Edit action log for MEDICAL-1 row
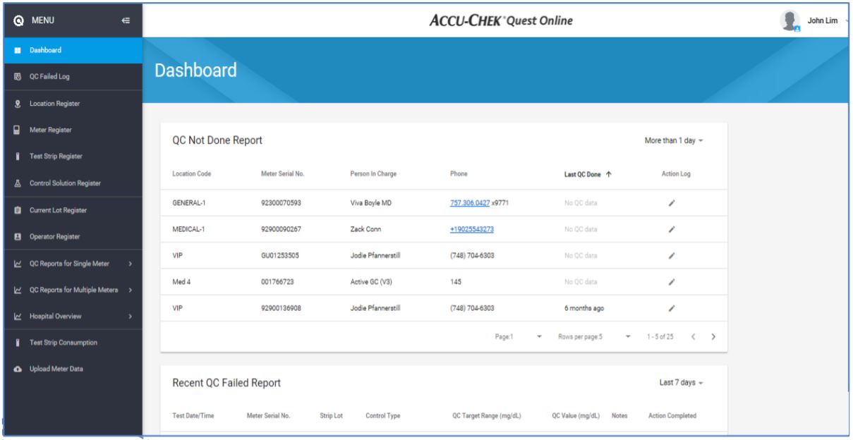The height and width of the screenshot is (440, 853). (672, 229)
